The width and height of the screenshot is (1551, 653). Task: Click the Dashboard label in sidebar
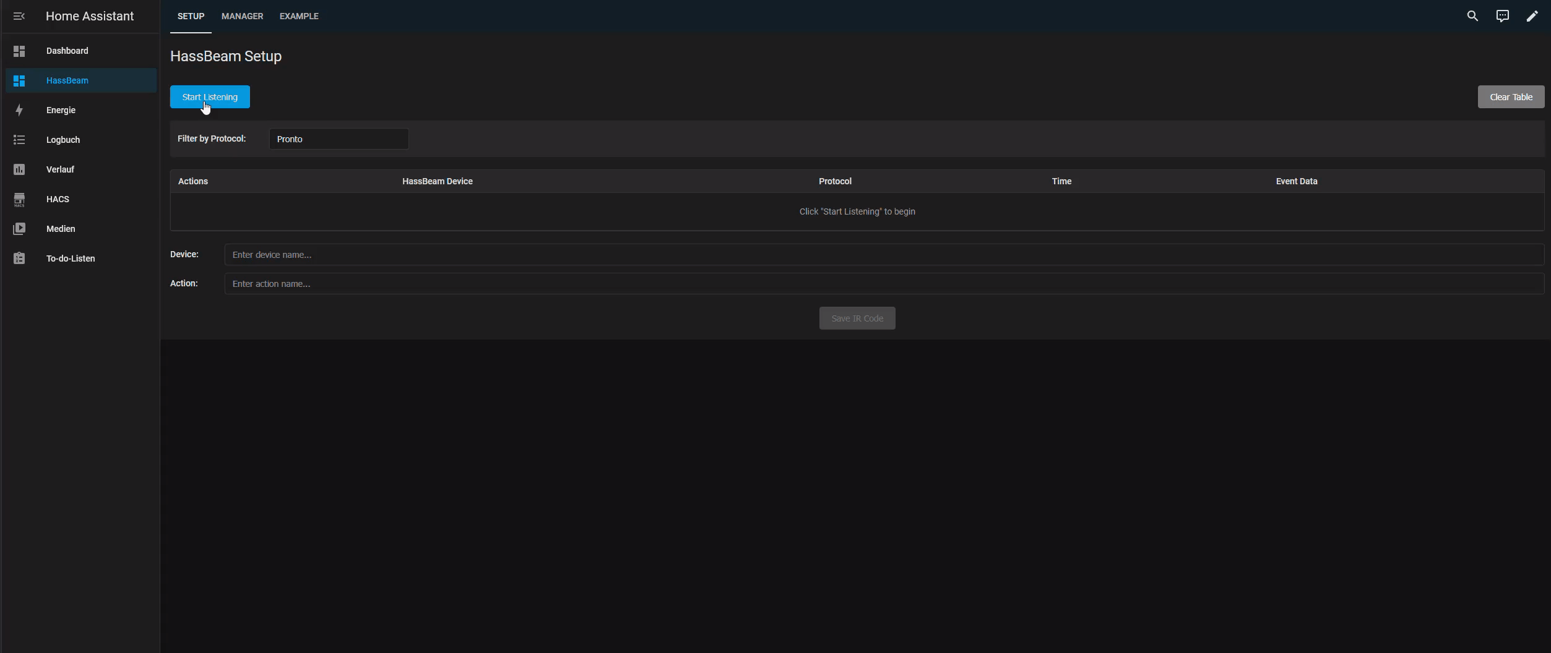tap(67, 51)
